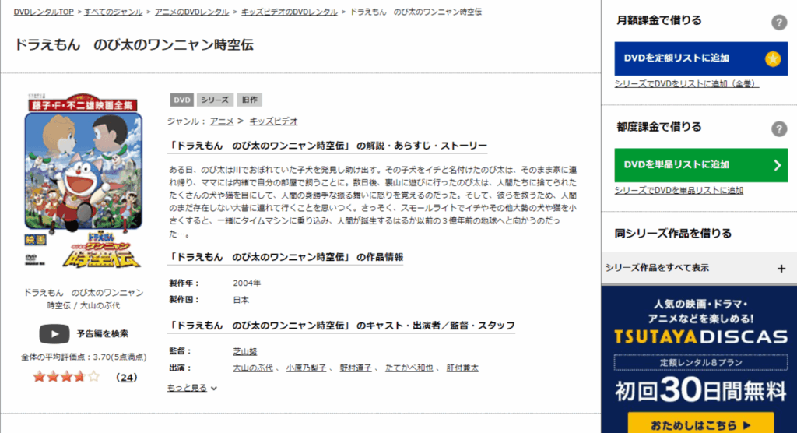The height and width of the screenshot is (433, 797).
Task: Click the play icon for 予告編を検索
Action: click(54, 334)
